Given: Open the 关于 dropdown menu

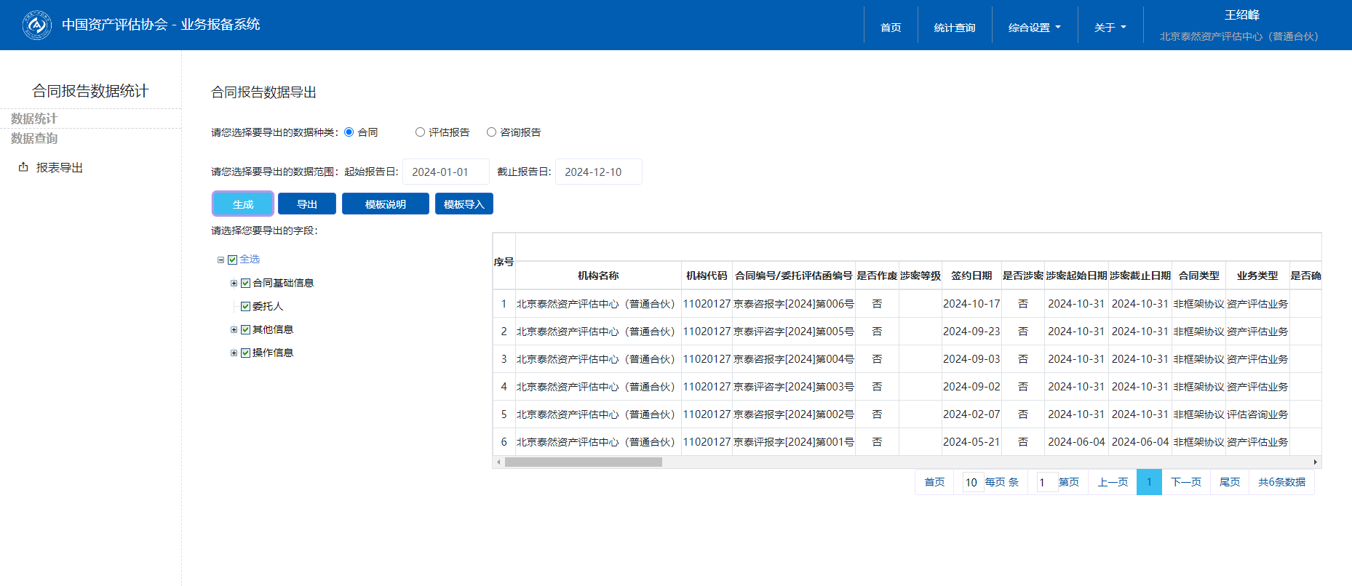Looking at the screenshot, I should pyautogui.click(x=1110, y=28).
